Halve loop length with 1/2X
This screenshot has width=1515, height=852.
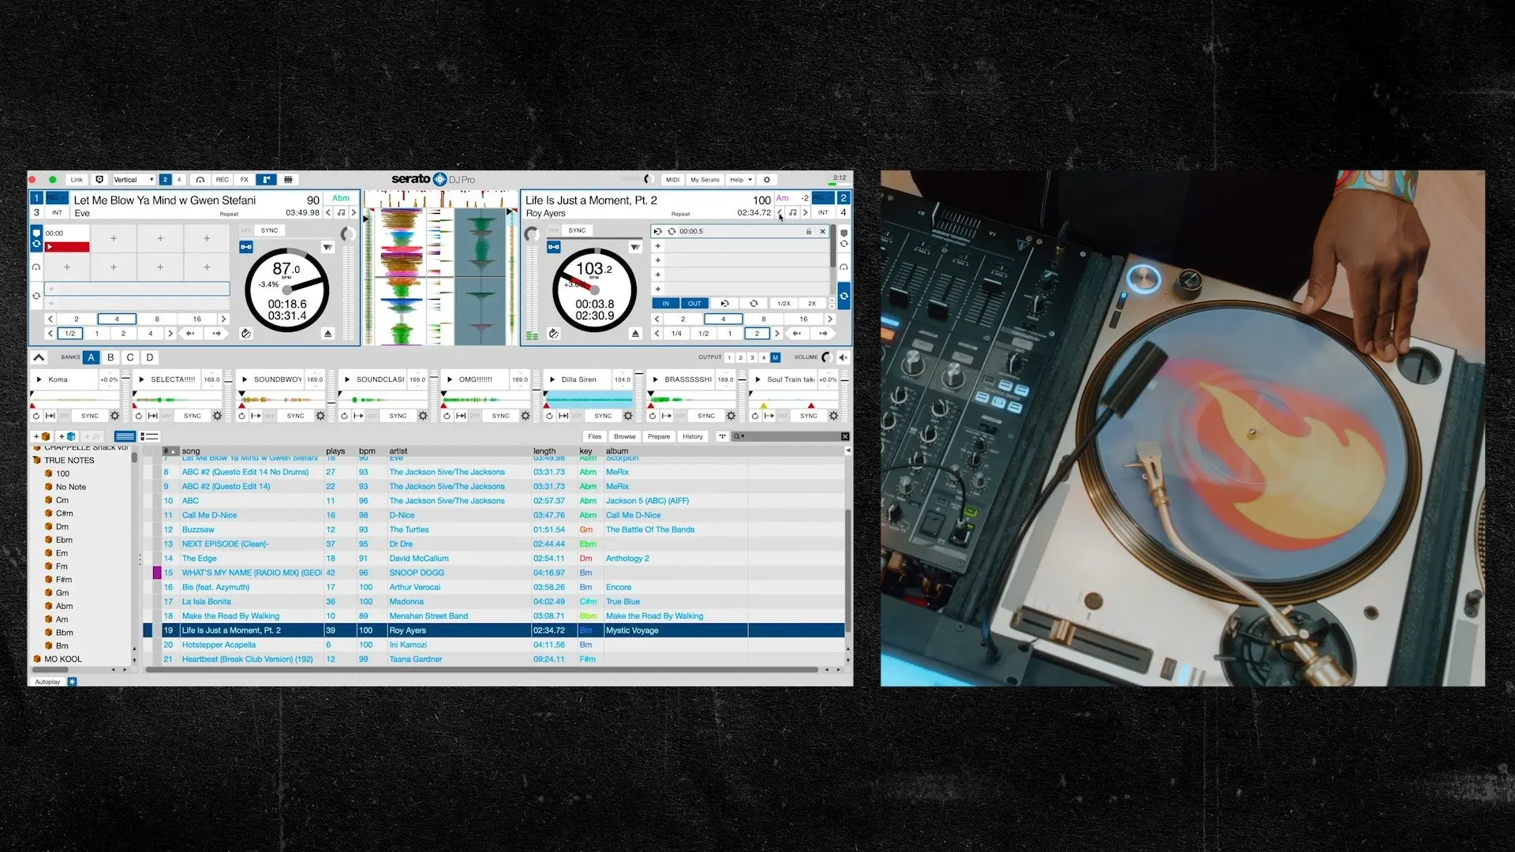[x=784, y=304]
